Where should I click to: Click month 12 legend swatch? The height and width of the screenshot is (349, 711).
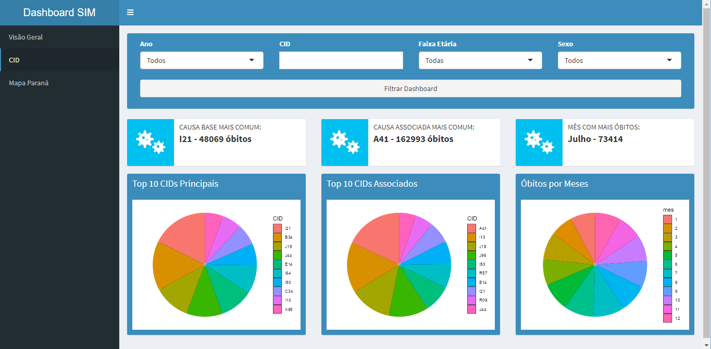tap(667, 318)
